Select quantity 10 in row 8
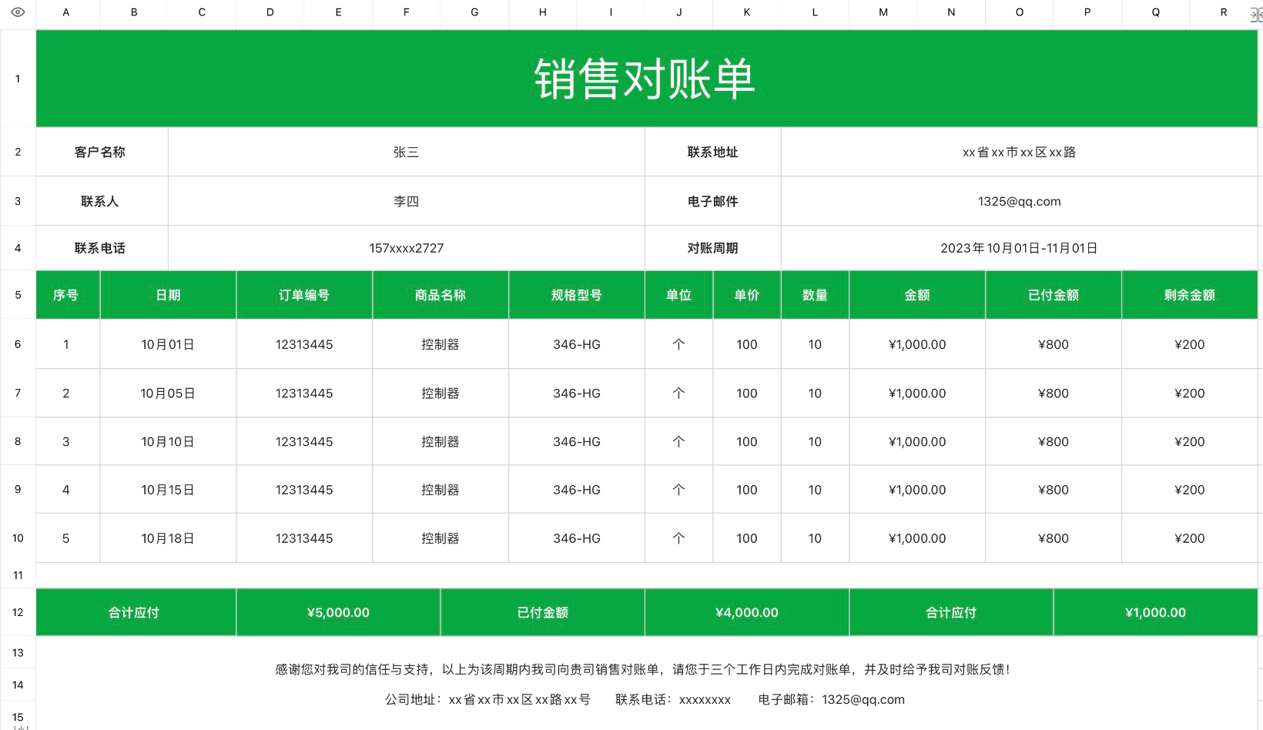The image size is (1263, 730). click(x=815, y=441)
